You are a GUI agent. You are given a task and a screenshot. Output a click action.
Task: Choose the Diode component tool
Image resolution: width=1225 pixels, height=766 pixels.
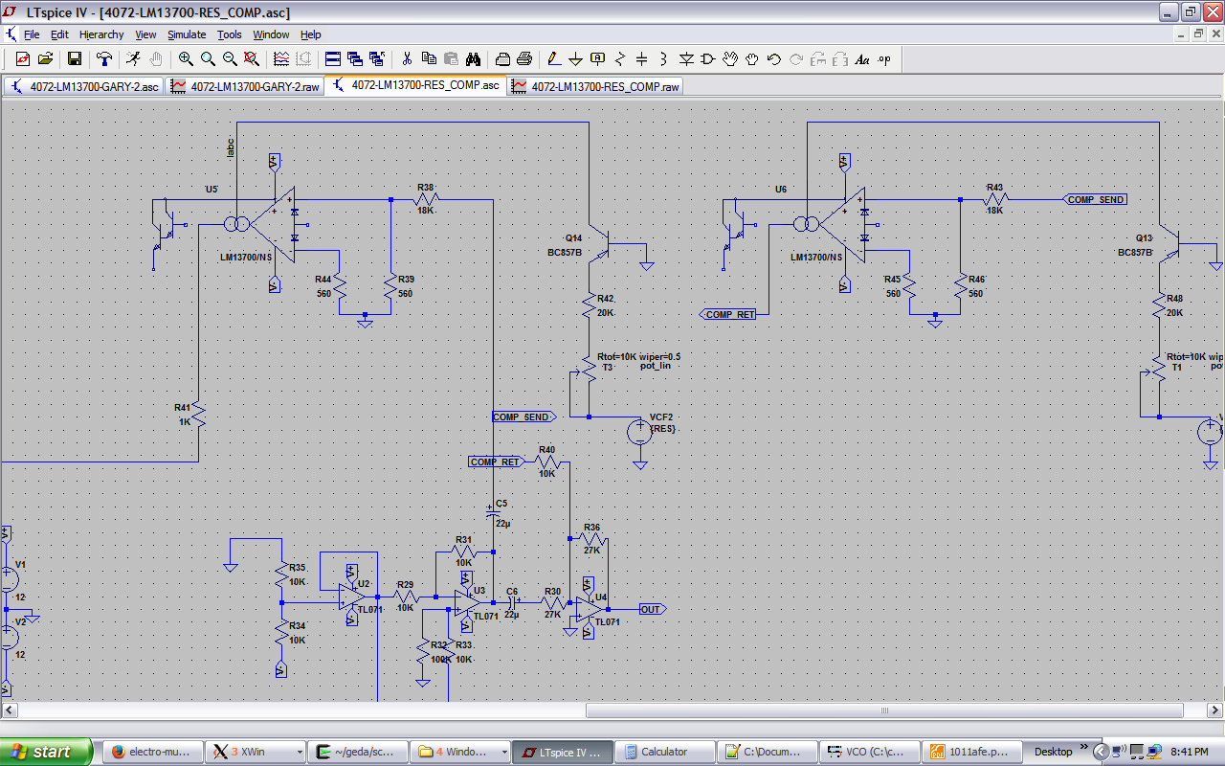coord(686,58)
